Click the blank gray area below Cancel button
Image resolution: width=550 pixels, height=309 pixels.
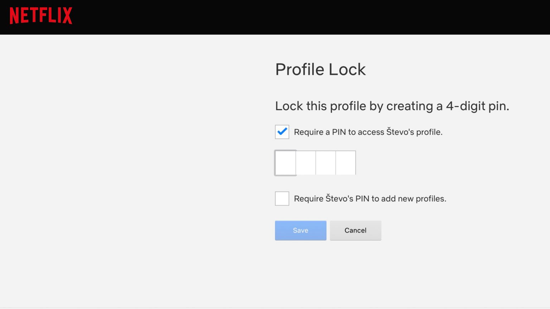[356, 272]
